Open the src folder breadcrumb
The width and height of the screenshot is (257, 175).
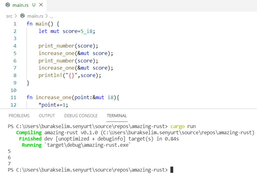(x=9, y=16)
